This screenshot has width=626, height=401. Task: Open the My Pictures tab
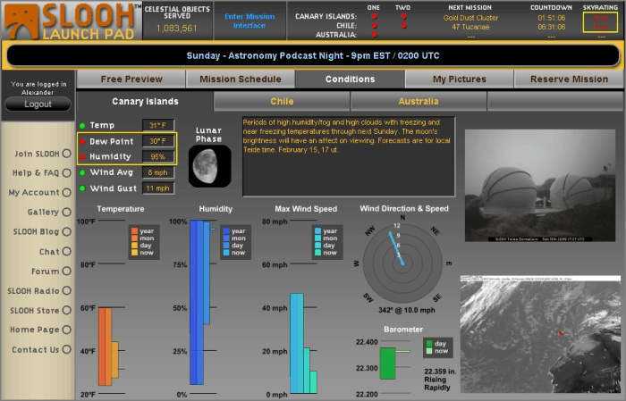click(460, 79)
